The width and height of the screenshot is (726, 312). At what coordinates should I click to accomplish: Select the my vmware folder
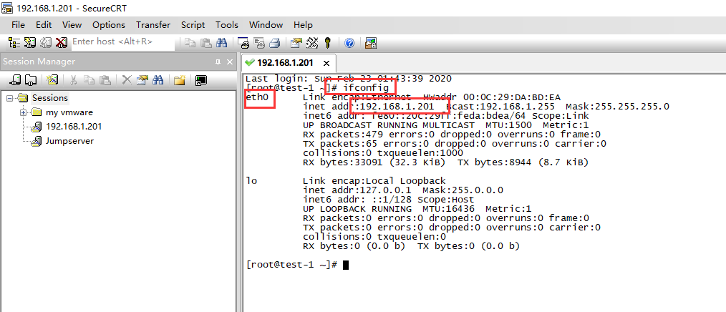(x=69, y=112)
